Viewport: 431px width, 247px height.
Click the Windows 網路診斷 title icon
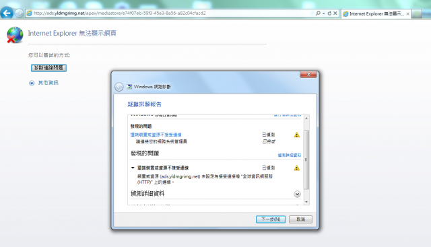coord(129,87)
